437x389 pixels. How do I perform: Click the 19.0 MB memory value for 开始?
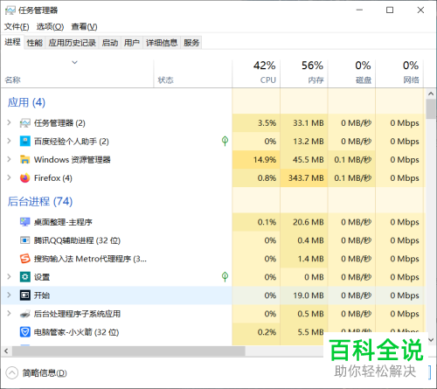pos(309,295)
